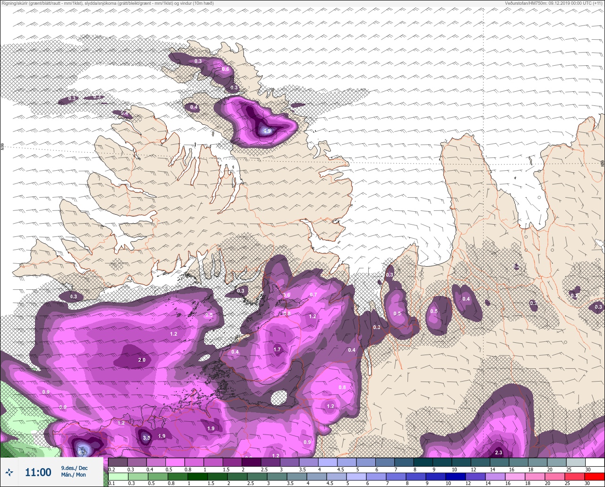Click the 4.9 precipitation peak value
This screenshot has height=487, width=605.
tap(267, 131)
